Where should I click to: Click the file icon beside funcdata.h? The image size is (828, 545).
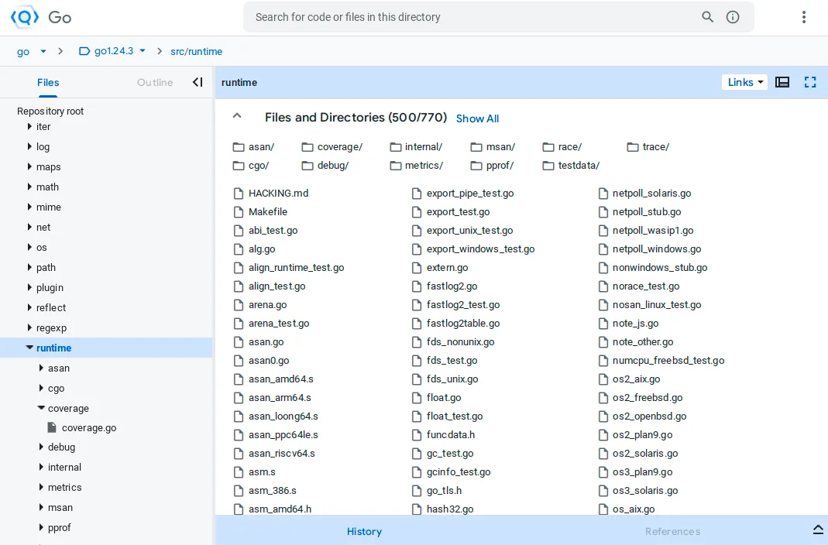417,435
